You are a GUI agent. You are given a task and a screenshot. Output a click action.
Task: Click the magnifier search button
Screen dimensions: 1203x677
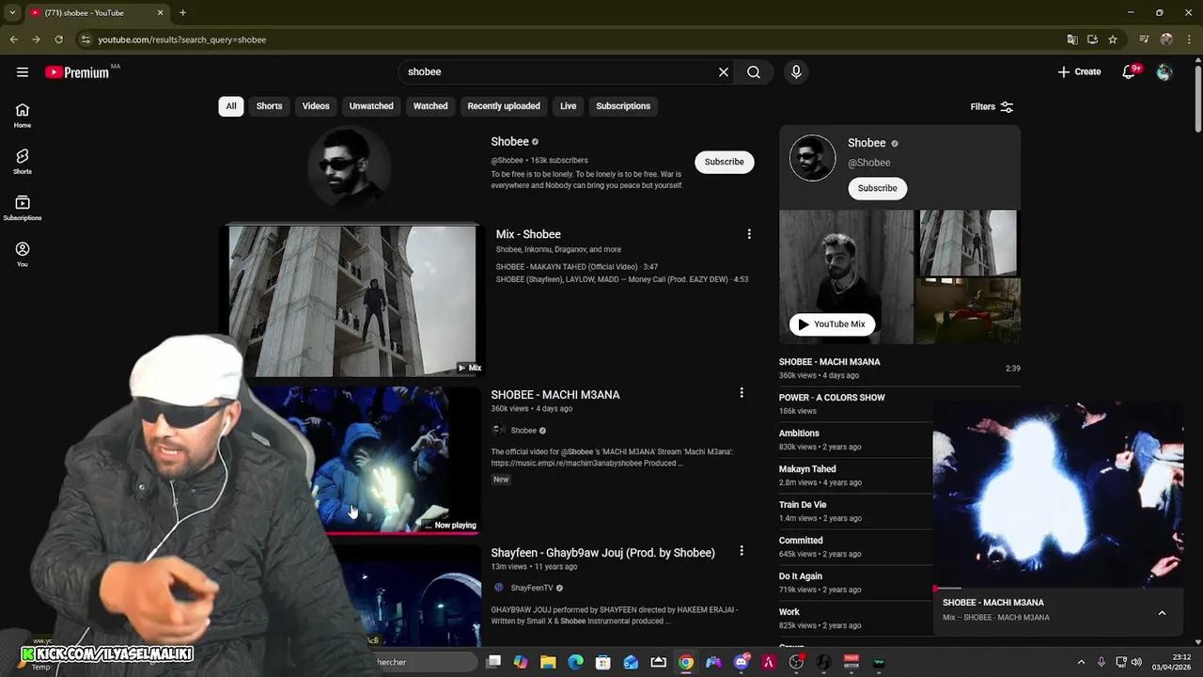tap(754, 72)
